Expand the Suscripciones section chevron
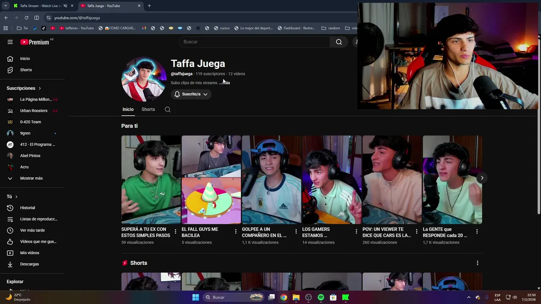Viewport: 541px width, 304px height. tap(40, 88)
